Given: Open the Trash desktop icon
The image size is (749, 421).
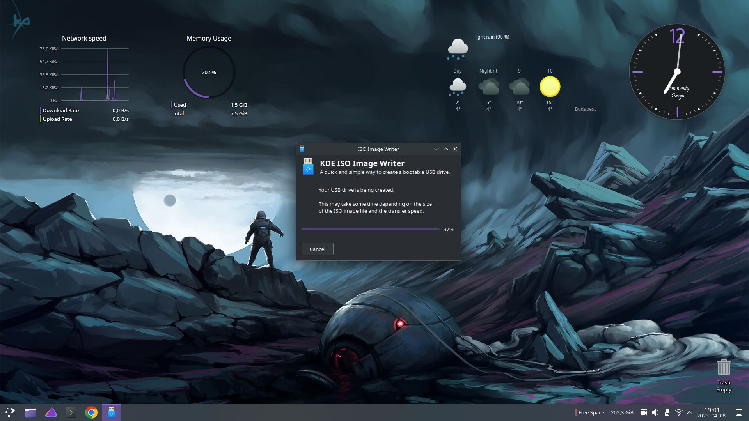Looking at the screenshot, I should (724, 376).
